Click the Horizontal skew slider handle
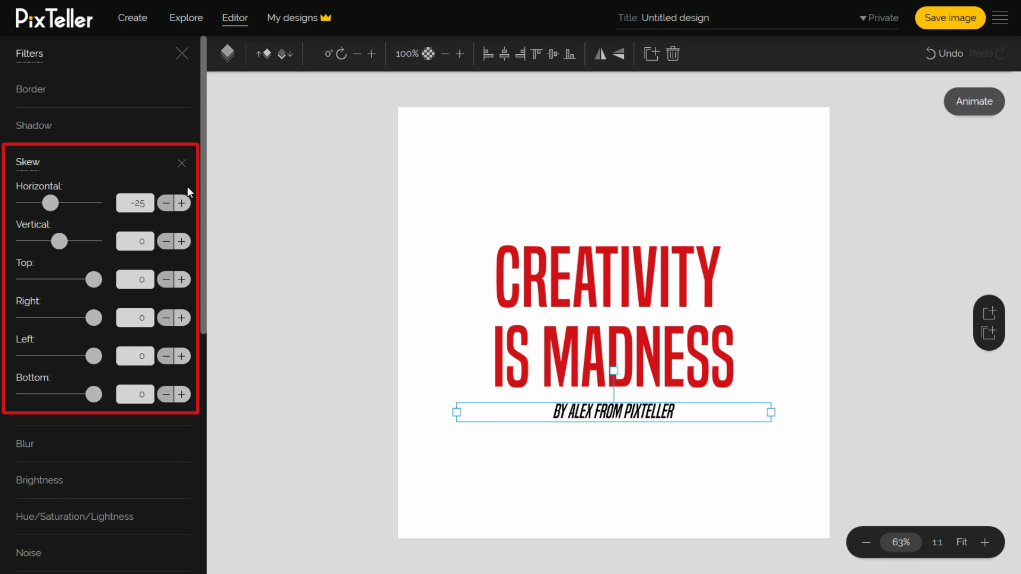This screenshot has width=1021, height=574. click(x=51, y=203)
